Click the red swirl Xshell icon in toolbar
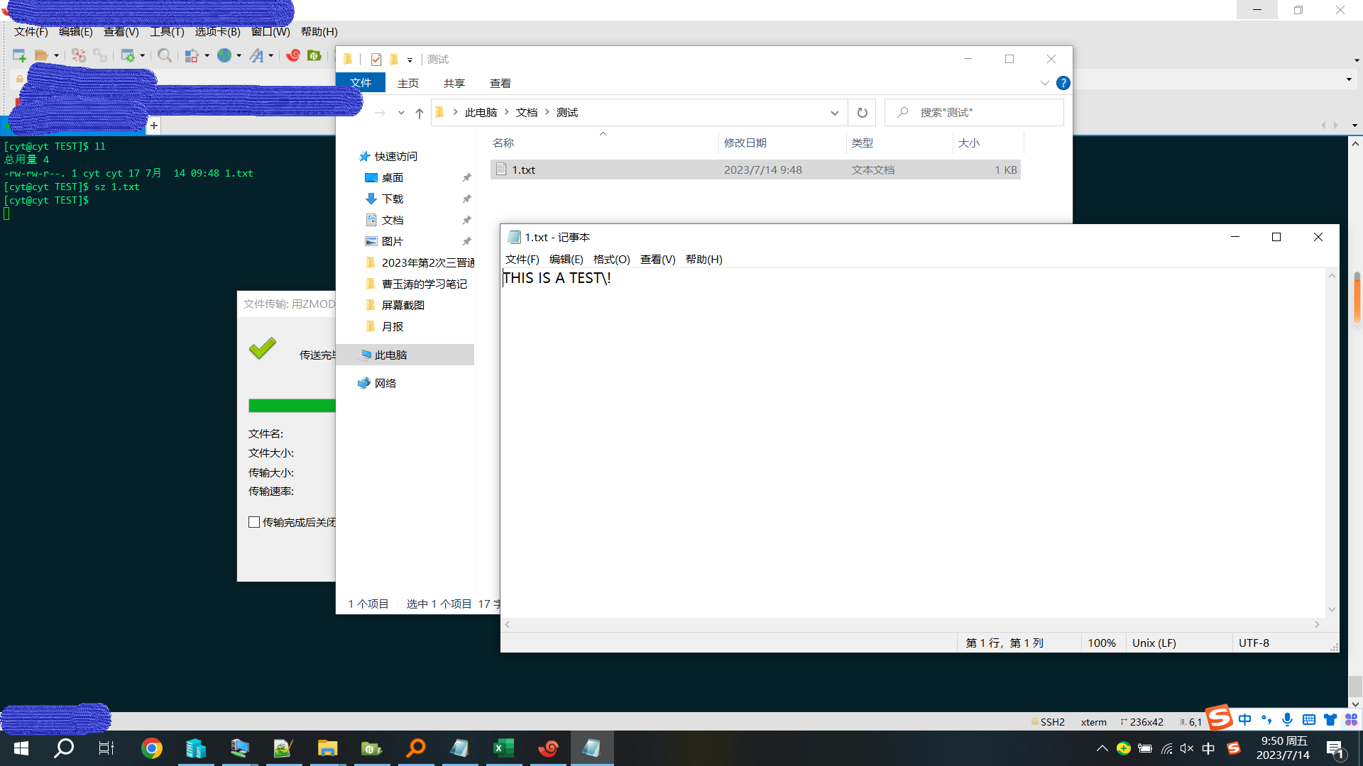This screenshot has height=766, width=1363. pos(293,55)
